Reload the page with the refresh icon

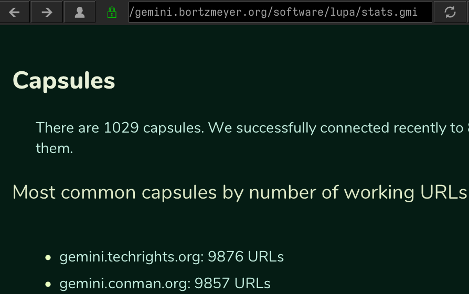[450, 12]
